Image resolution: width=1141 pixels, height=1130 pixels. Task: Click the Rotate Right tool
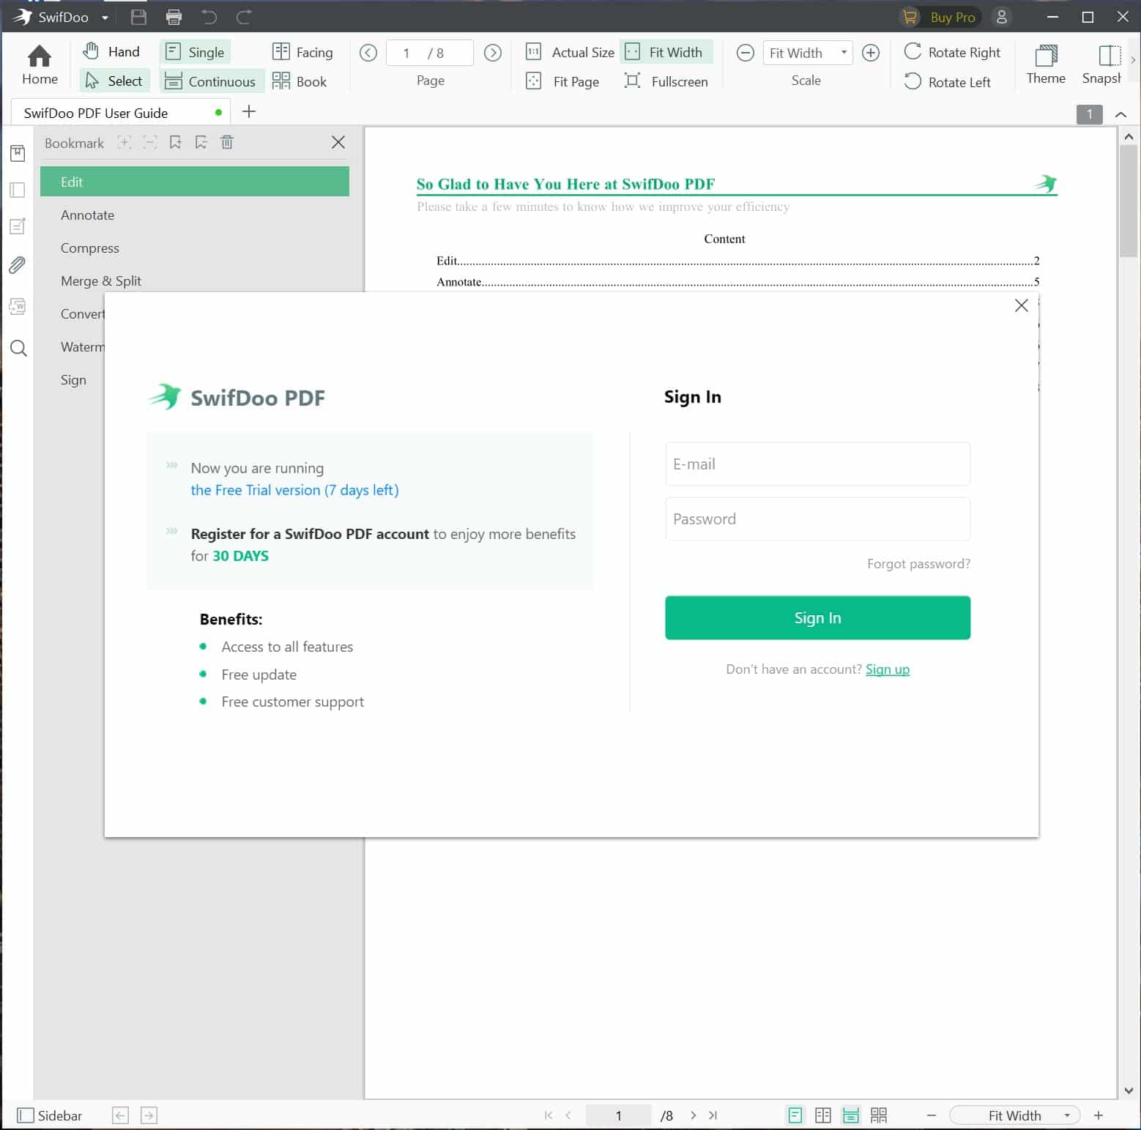tap(953, 52)
